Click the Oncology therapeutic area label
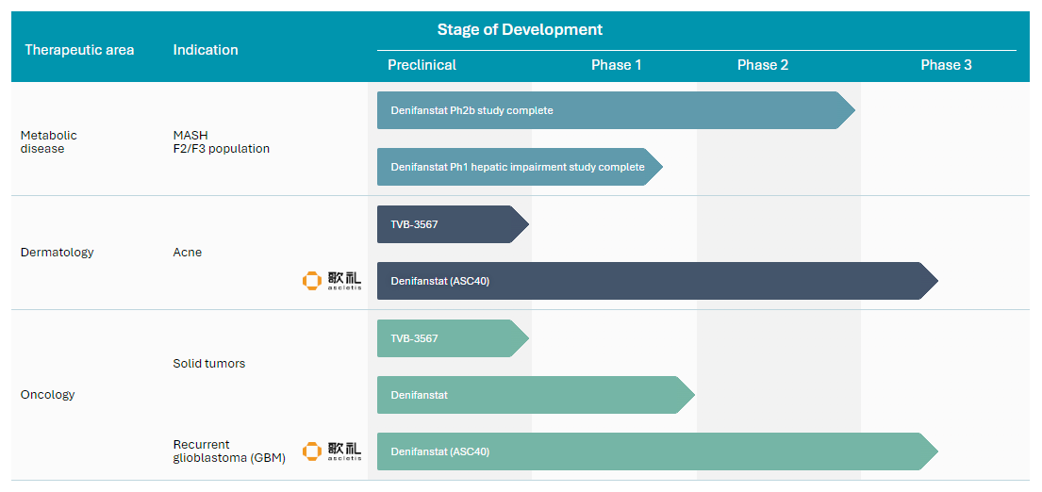 point(47,395)
